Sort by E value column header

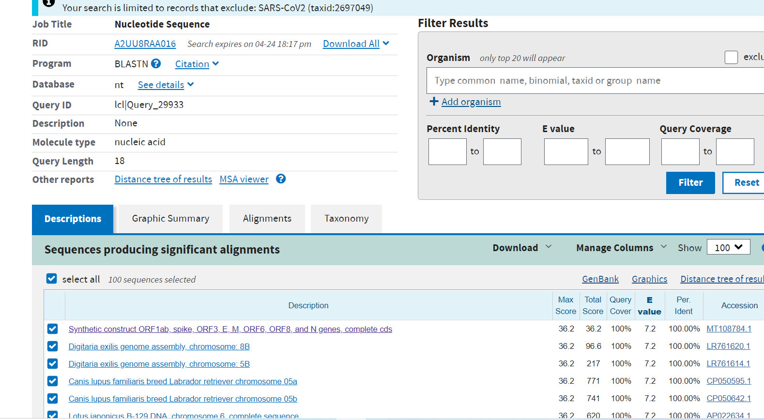pyautogui.click(x=649, y=306)
